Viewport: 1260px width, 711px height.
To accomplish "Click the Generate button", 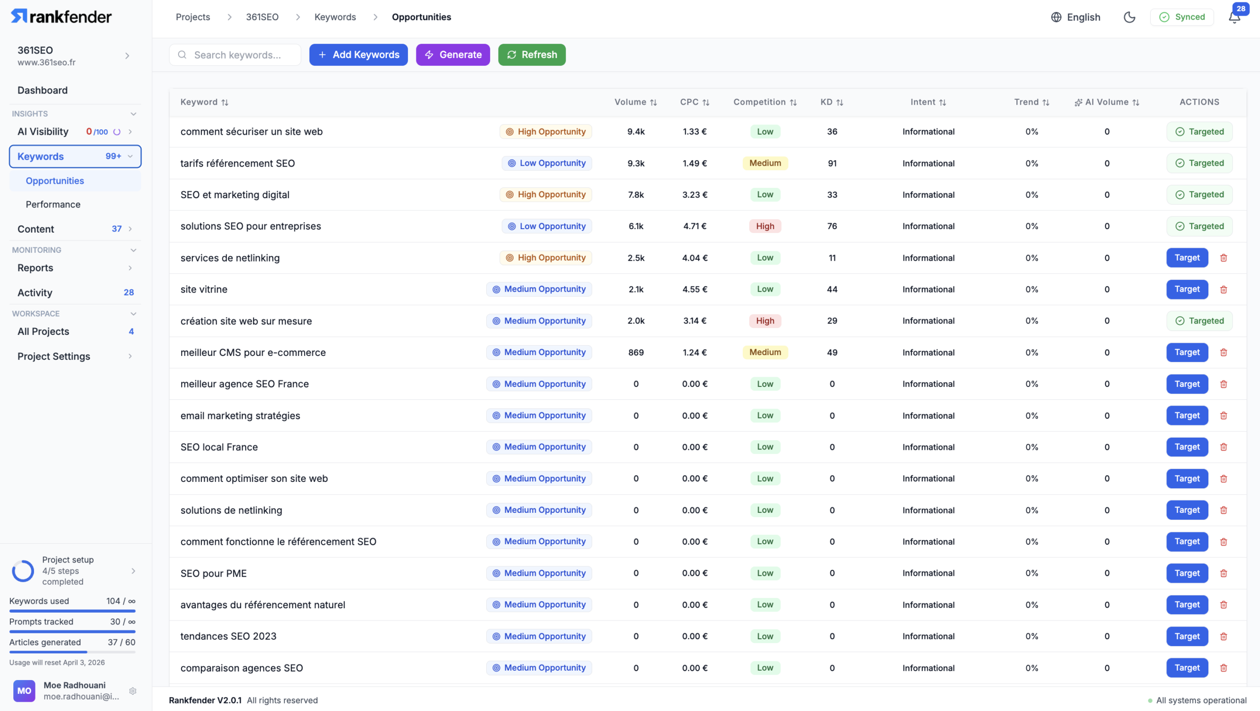I will (x=453, y=55).
